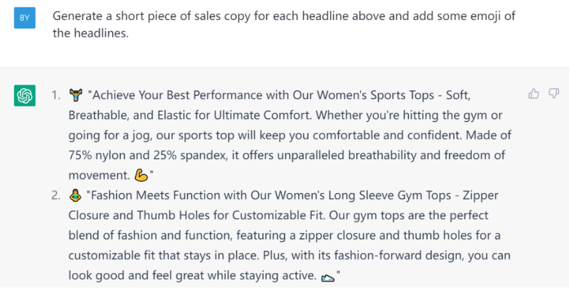
Task: Click the ChatGPT logo avatar
Action: click(25, 95)
